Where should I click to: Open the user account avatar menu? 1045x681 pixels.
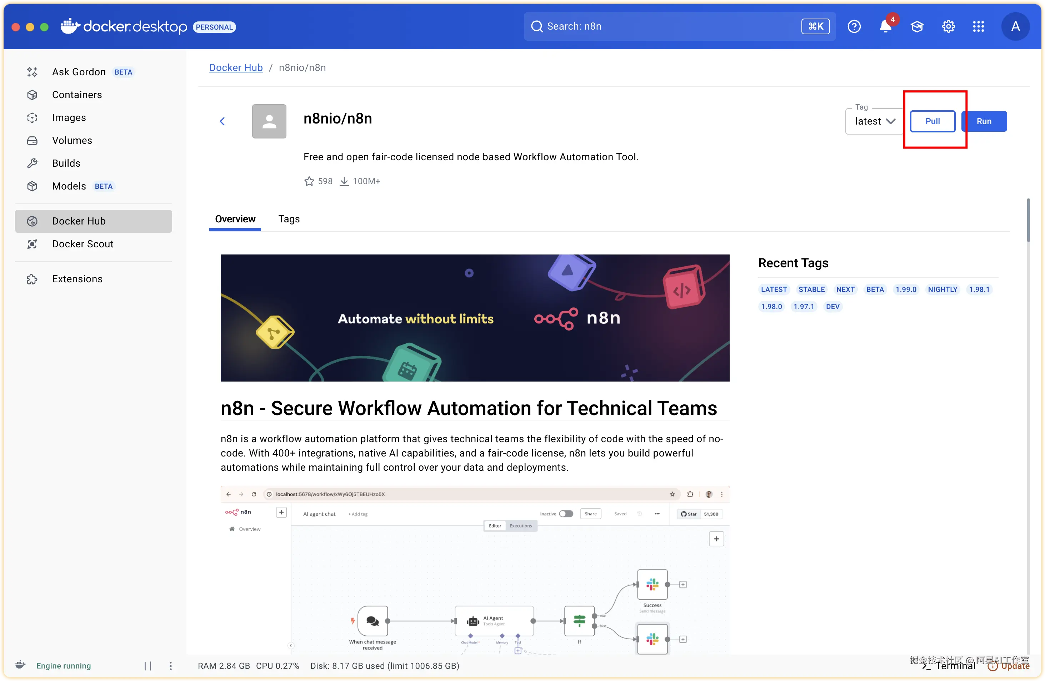click(1015, 27)
